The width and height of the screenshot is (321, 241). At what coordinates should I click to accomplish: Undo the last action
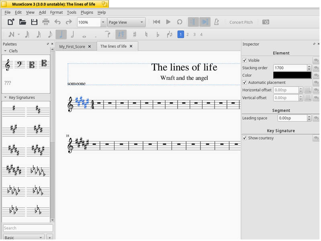[x=57, y=22]
